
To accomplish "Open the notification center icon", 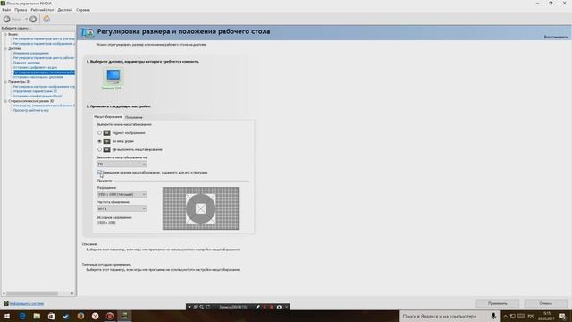I will pos(562,316).
